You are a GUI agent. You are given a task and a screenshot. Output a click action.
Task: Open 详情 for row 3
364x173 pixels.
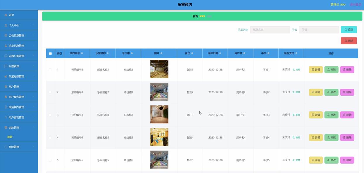(x=316, y=115)
